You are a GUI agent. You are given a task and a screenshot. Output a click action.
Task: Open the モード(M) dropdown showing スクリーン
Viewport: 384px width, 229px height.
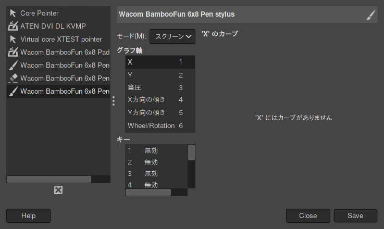point(172,36)
